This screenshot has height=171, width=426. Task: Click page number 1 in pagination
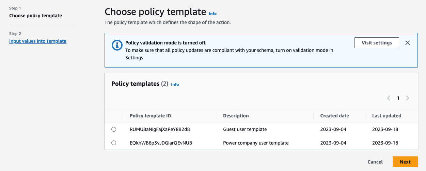pyautogui.click(x=398, y=98)
